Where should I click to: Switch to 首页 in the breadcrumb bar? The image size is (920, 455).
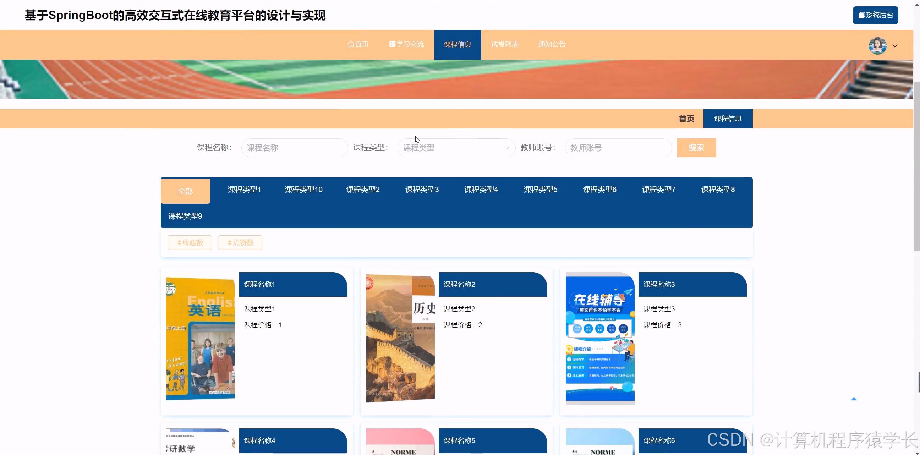tap(686, 119)
